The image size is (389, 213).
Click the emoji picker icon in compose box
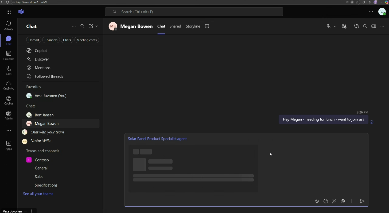(x=326, y=202)
